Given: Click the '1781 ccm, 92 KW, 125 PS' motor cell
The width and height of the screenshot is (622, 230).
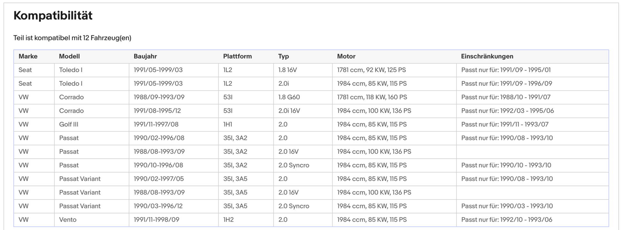Looking at the screenshot, I should pos(371,70).
